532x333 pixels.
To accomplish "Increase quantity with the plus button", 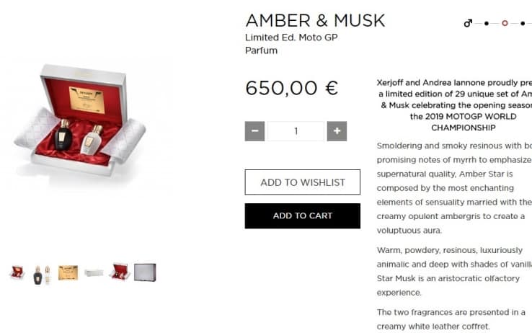I will 337,131.
